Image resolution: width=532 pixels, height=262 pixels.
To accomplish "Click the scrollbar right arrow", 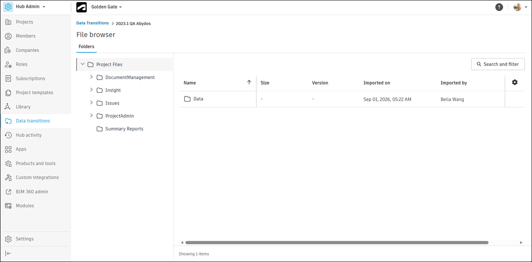I will [521, 242].
